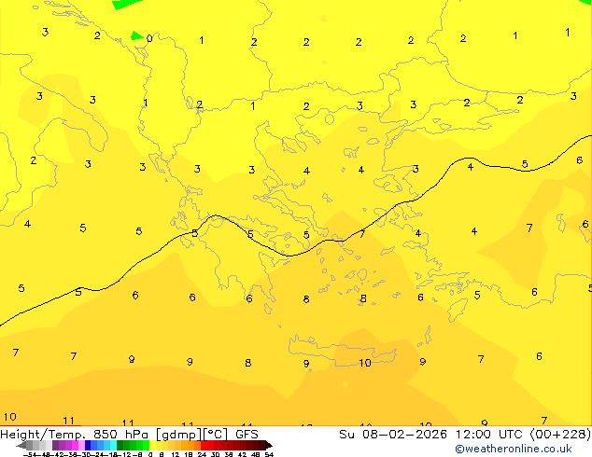Click the date Su 08-02-2026

393,435
